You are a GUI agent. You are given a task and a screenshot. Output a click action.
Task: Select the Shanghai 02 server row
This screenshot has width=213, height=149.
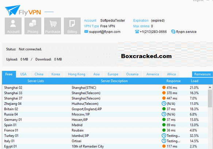click(105, 88)
